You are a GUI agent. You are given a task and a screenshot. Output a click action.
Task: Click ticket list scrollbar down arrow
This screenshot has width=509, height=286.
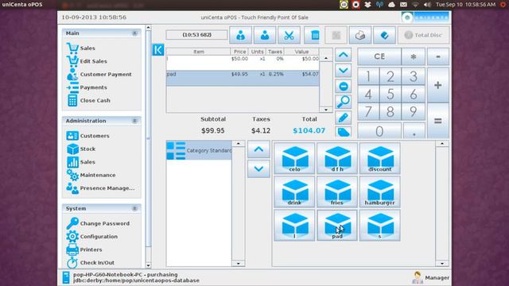coord(326,110)
